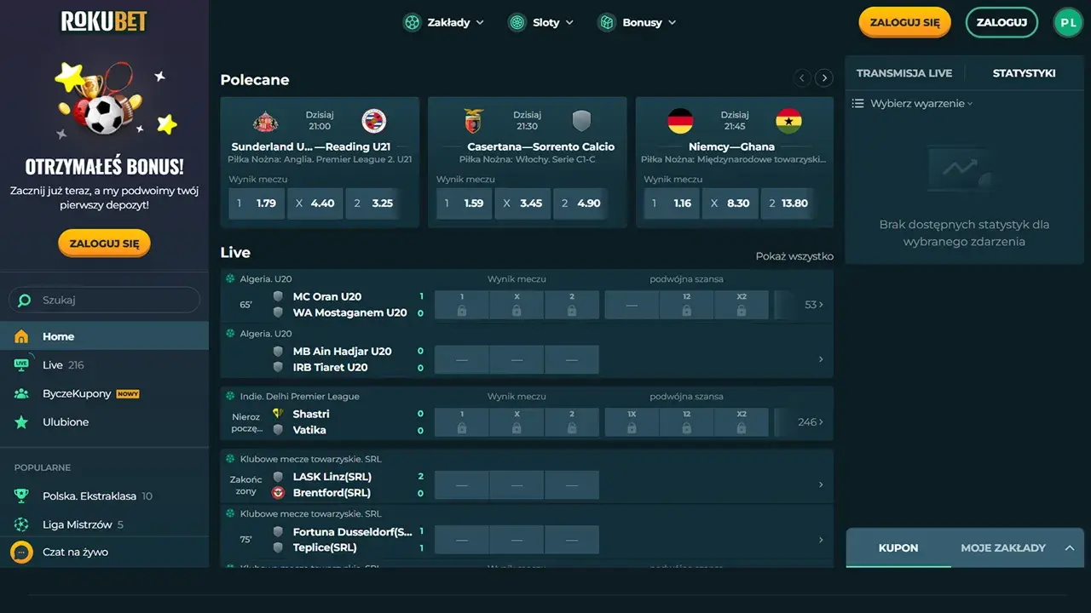
Task: Click Pokaż wszystko link
Action: tap(794, 256)
